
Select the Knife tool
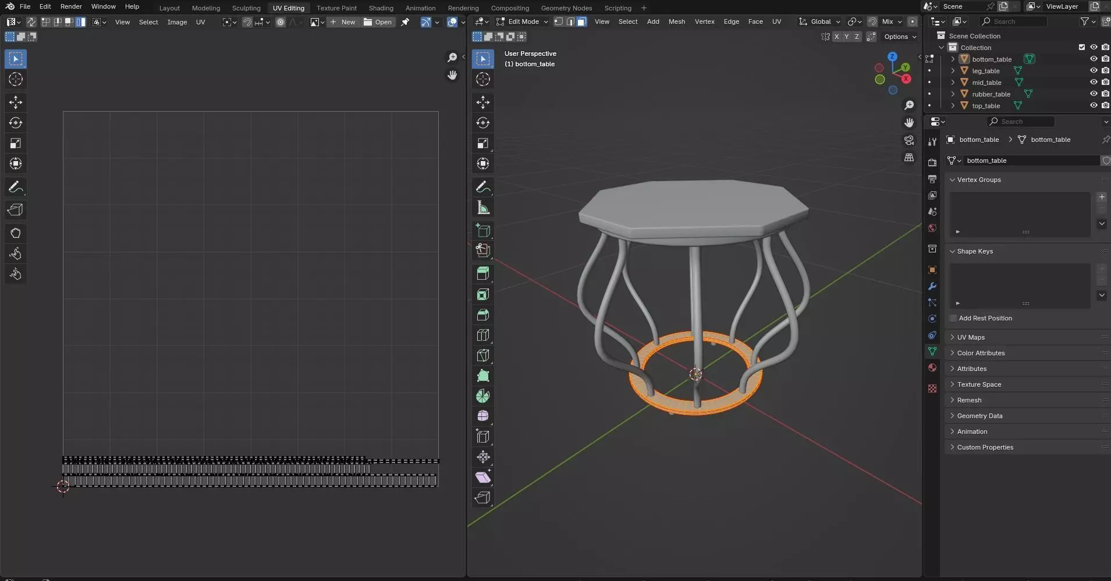[x=483, y=355]
